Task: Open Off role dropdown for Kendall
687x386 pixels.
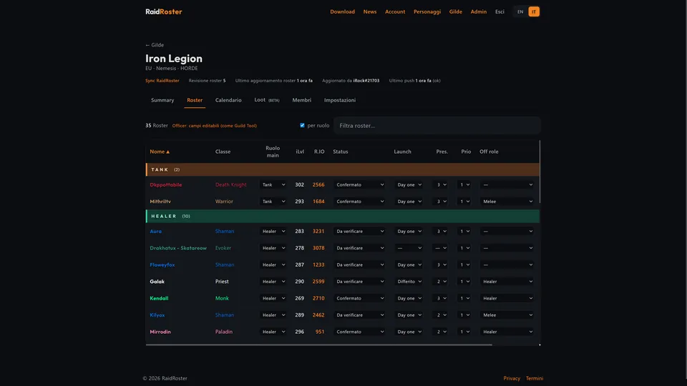Action: click(x=507, y=298)
